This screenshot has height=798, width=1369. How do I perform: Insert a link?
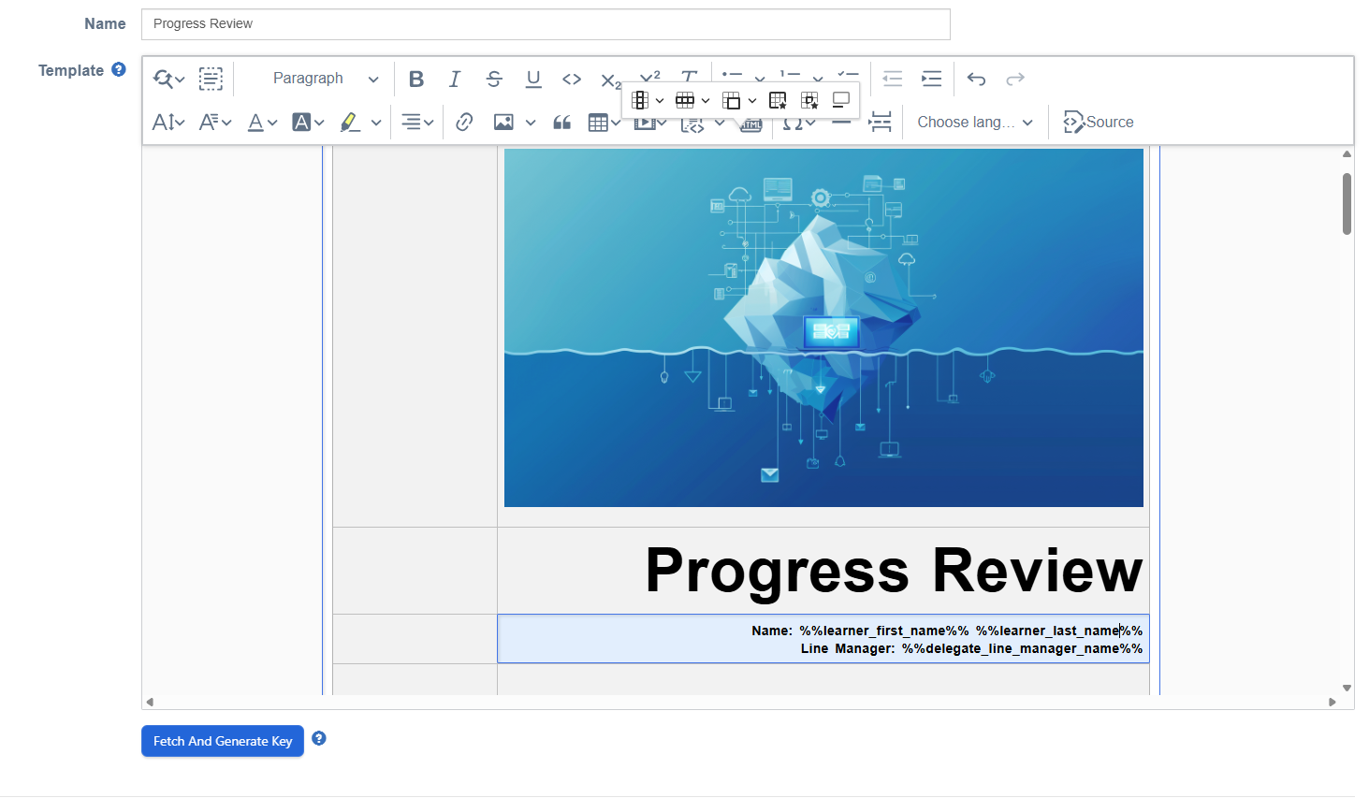click(x=464, y=122)
